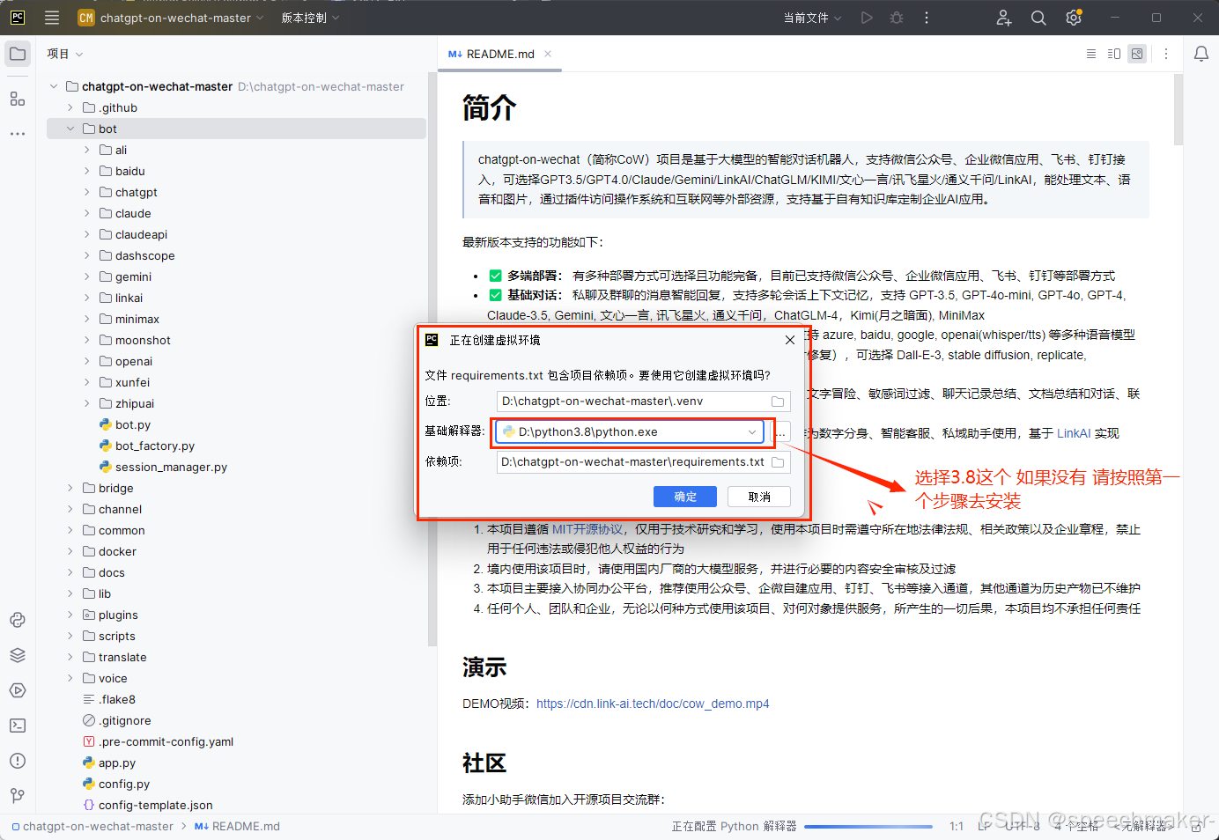Viewport: 1219px width, 840px height.
Task: Collapse the bot folder
Action: 70,129
